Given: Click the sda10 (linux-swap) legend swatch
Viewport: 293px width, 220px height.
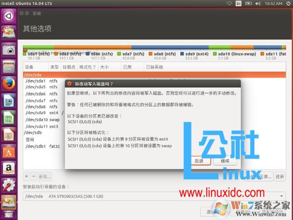Looking at the screenshot, I should pyautogui.click(x=215, y=54).
